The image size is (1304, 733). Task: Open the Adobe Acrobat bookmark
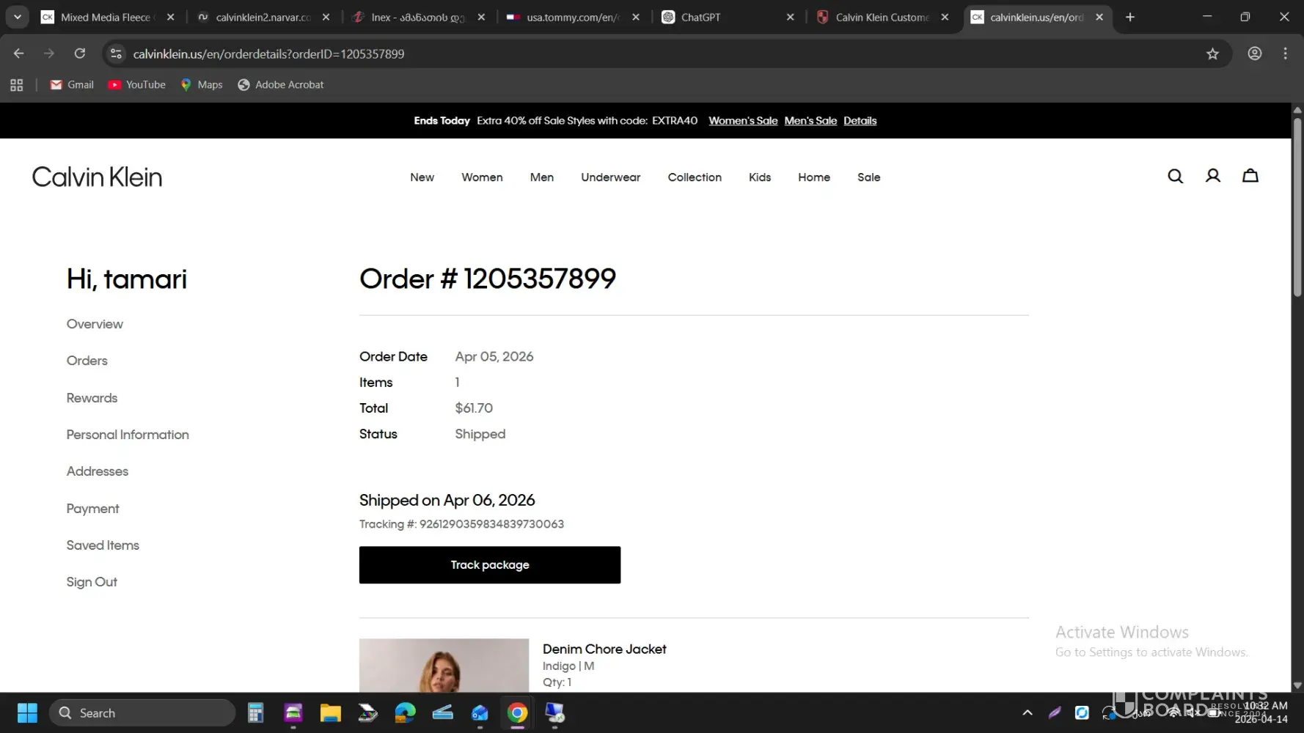tap(281, 85)
